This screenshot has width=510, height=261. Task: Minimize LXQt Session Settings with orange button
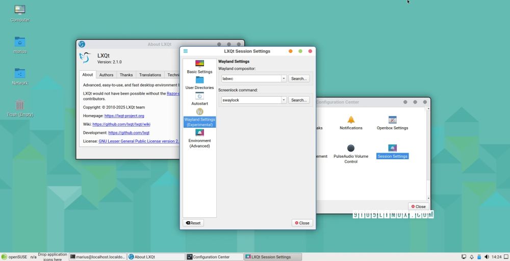click(x=291, y=51)
